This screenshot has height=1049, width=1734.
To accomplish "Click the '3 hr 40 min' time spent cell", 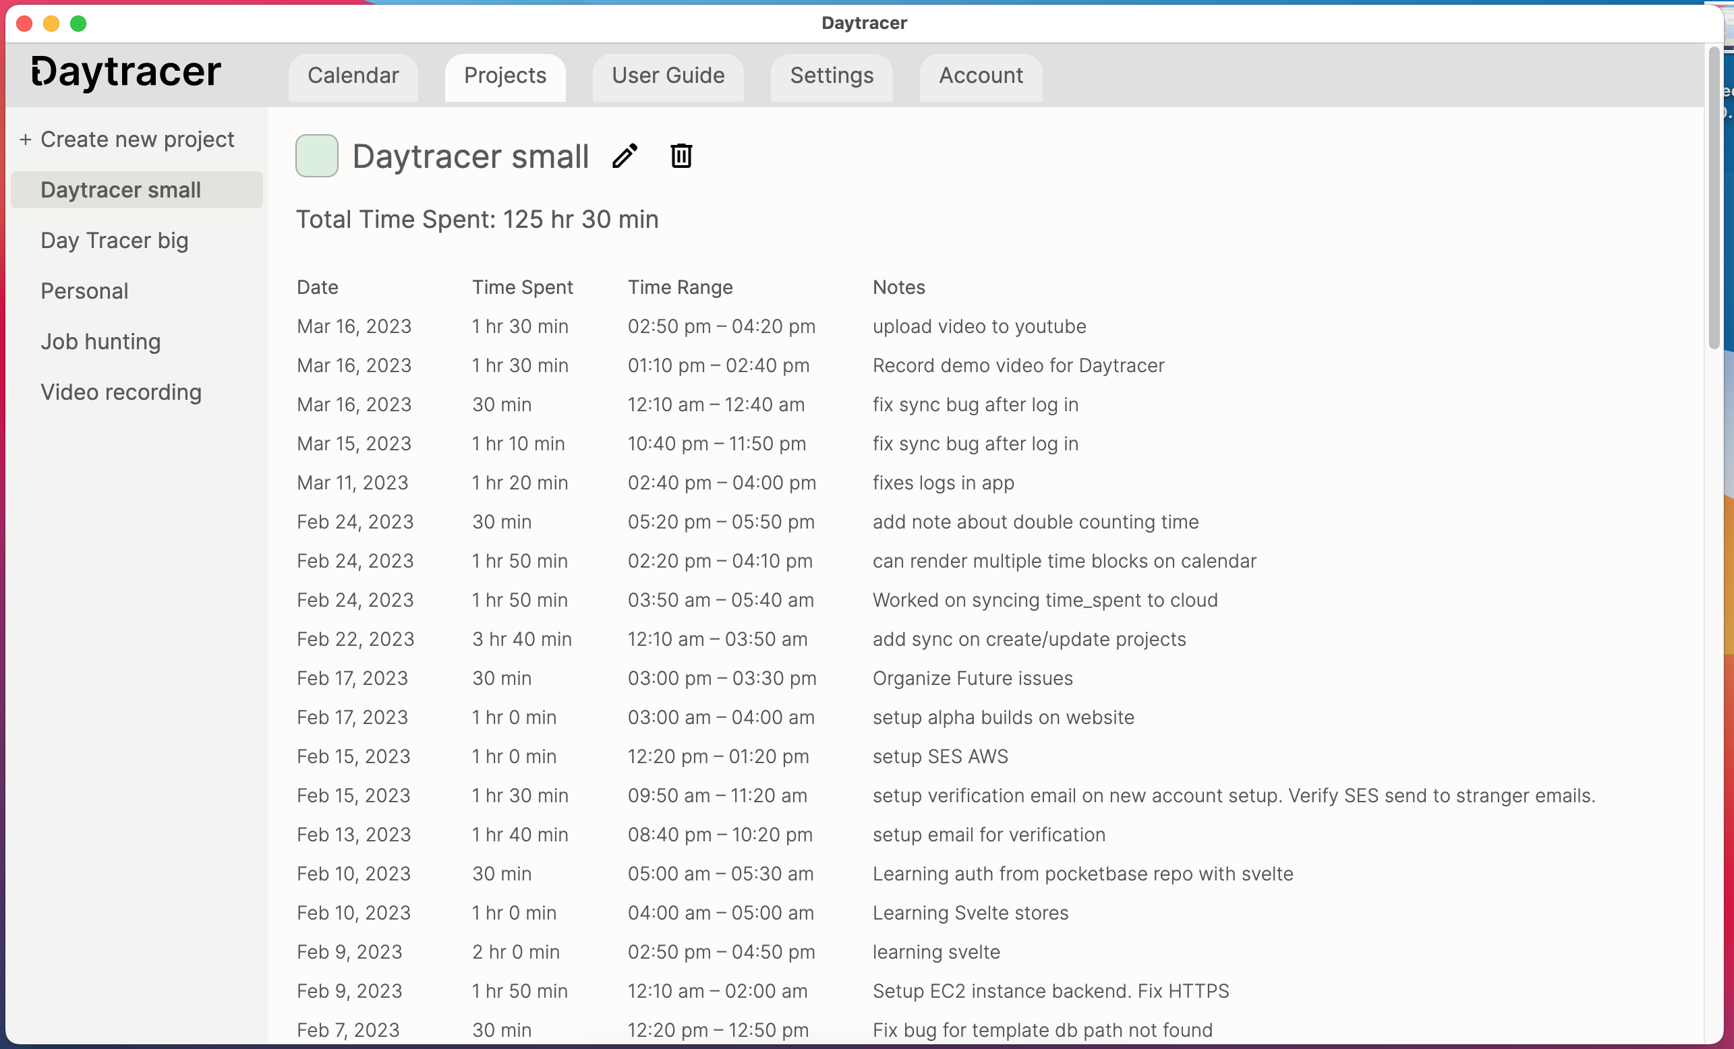I will click(x=521, y=640).
